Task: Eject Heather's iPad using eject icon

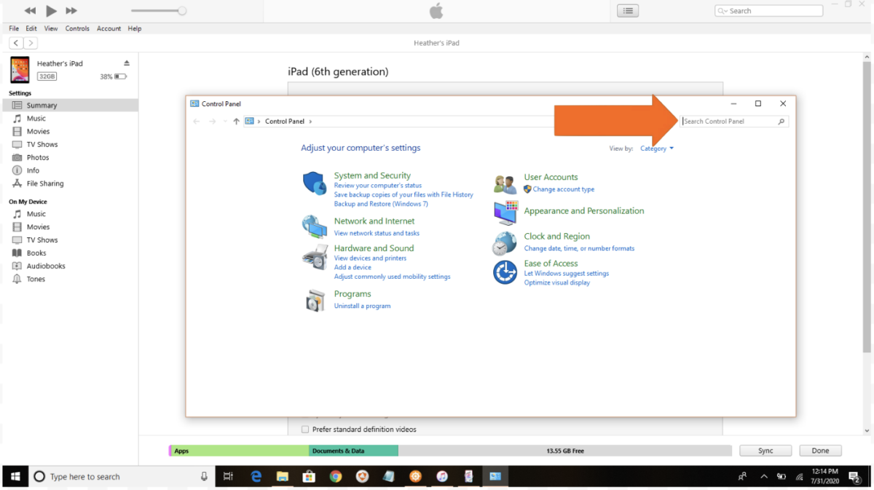Action: tap(127, 63)
